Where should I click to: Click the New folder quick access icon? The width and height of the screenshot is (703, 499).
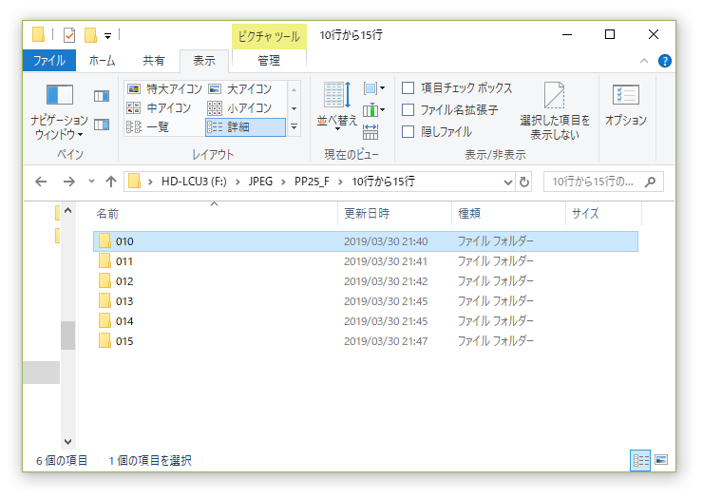[x=90, y=35]
